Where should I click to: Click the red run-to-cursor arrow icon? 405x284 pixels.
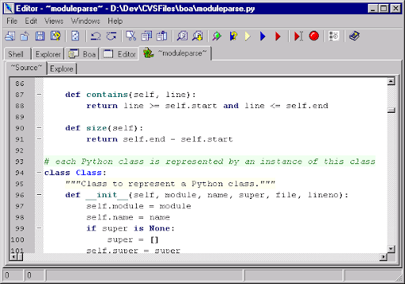coord(298,36)
